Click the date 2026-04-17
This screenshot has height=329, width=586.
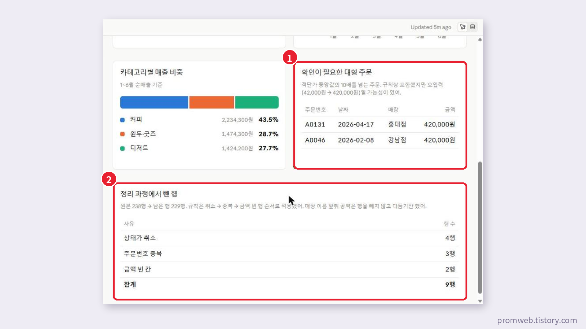click(356, 124)
